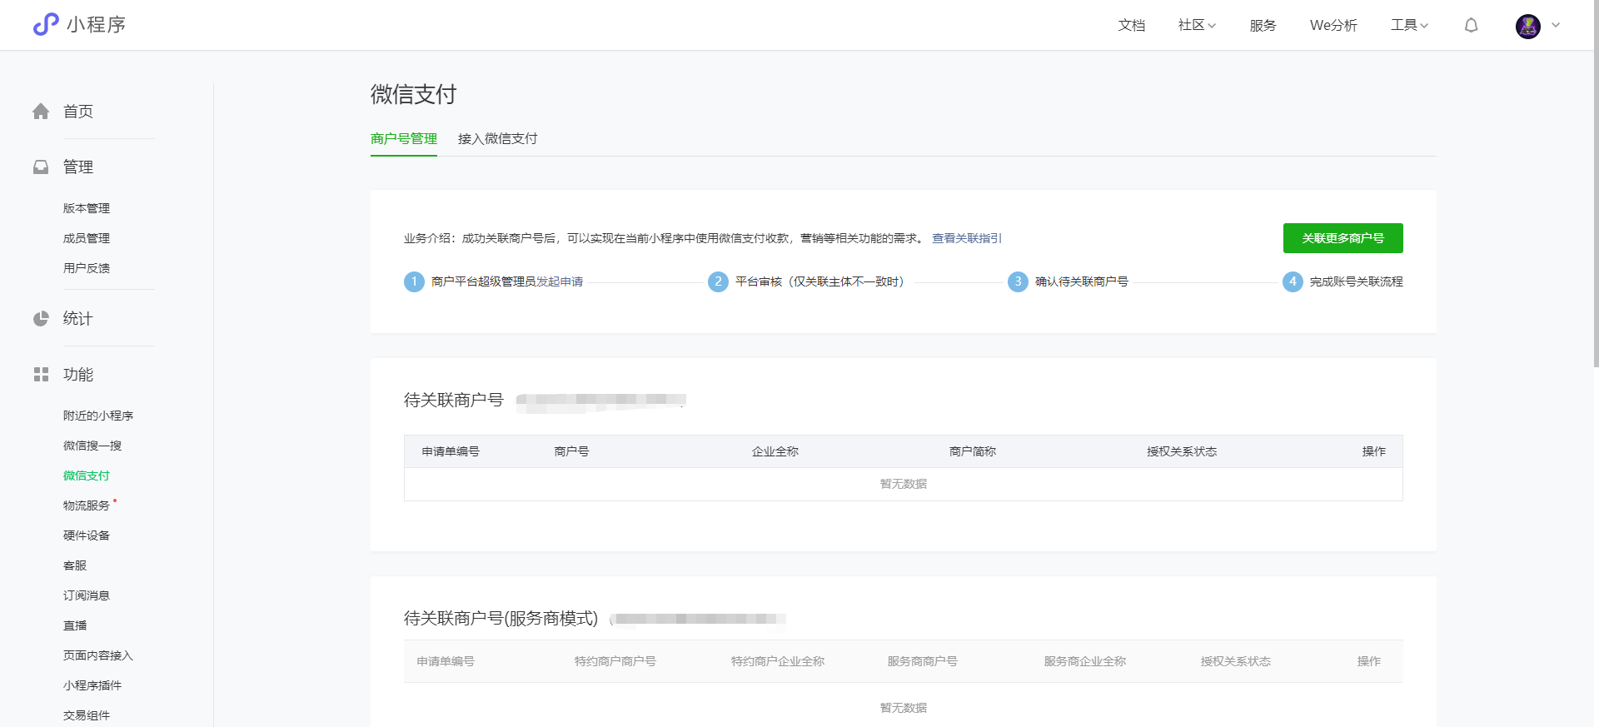Switch to 商户号管理 tab
This screenshot has width=1599, height=727.
[x=404, y=138]
